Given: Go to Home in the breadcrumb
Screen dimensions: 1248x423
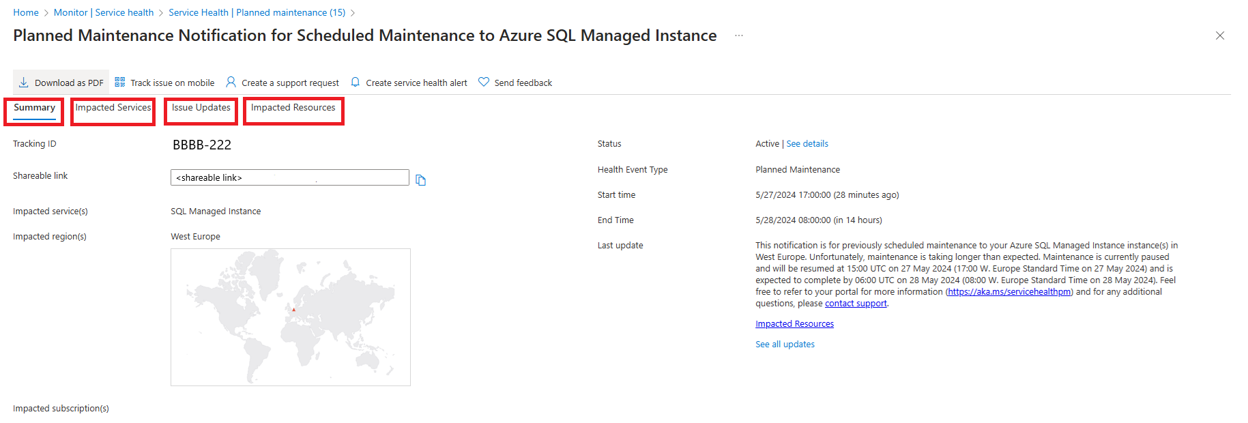Looking at the screenshot, I should pos(26,12).
